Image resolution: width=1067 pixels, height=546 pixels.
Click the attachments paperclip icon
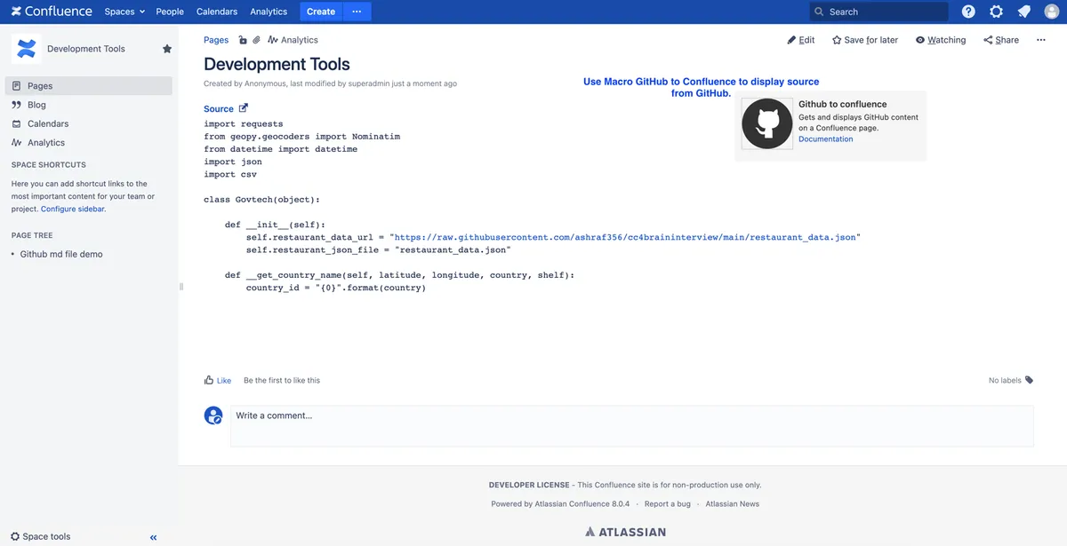tap(257, 40)
